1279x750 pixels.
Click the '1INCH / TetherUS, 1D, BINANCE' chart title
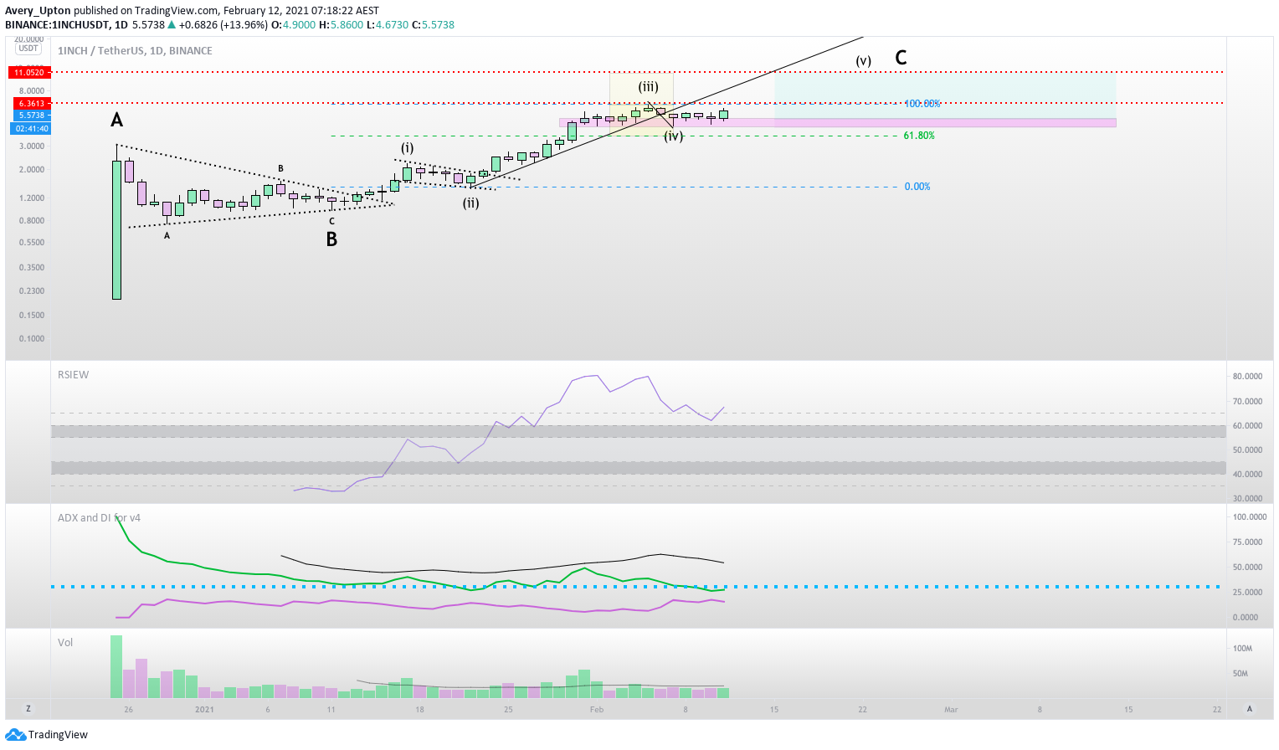tap(135, 51)
